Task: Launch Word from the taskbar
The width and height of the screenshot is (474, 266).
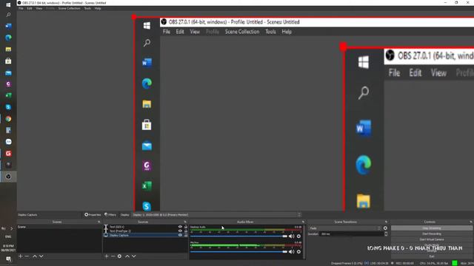Action: [x=8, y=26]
